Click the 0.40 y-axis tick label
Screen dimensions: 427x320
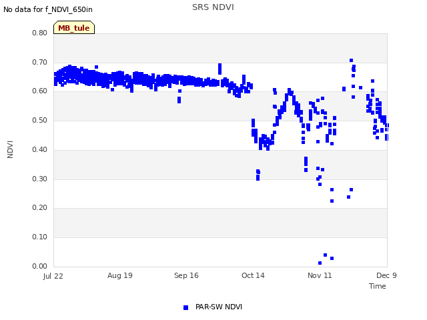pyautogui.click(x=40, y=149)
